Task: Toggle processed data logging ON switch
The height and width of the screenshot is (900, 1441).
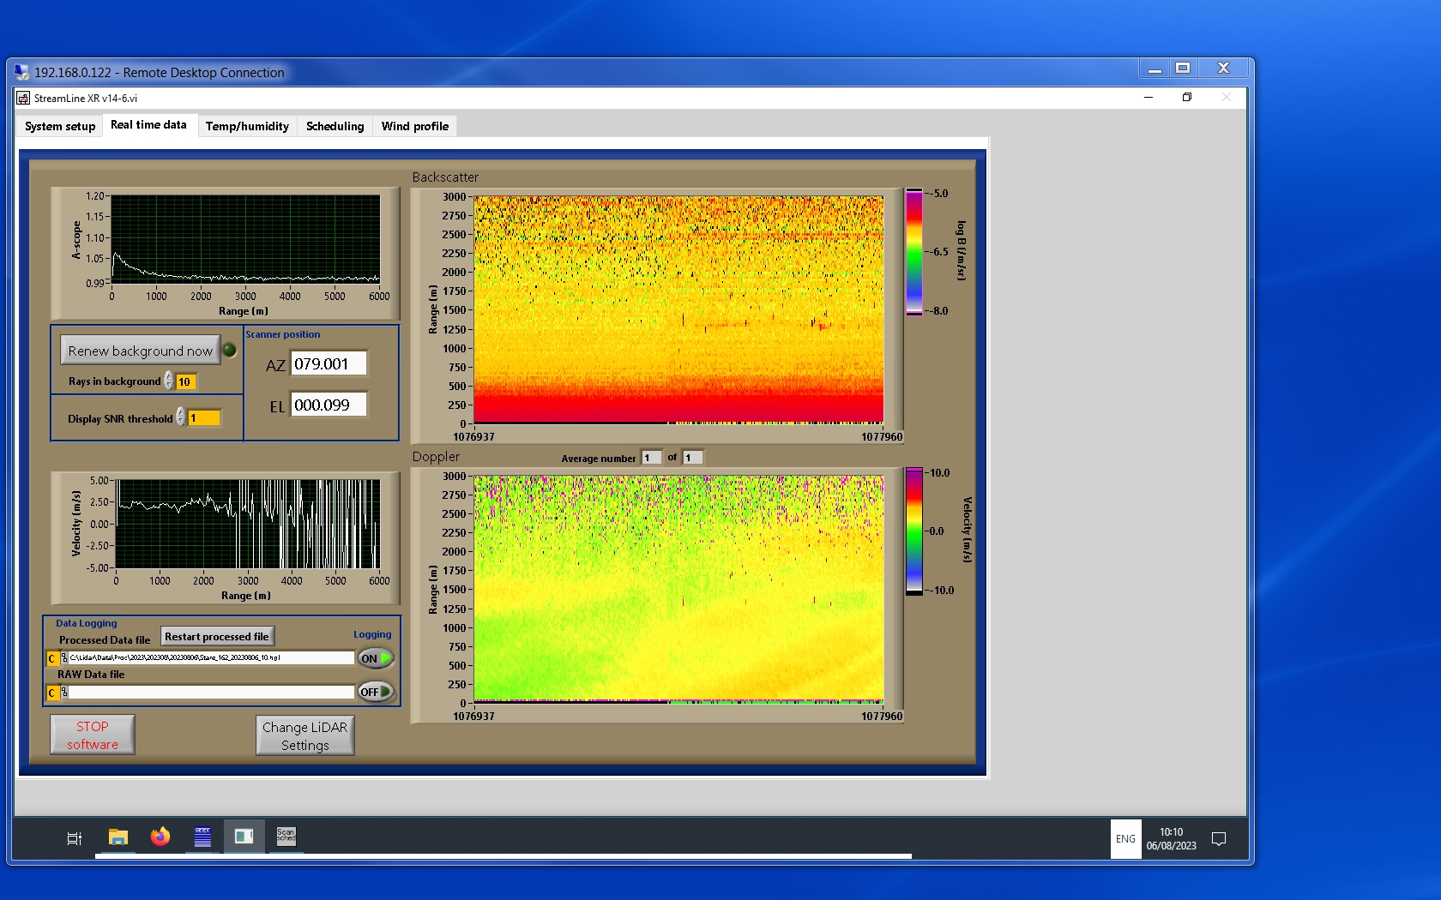Action: tap(376, 658)
